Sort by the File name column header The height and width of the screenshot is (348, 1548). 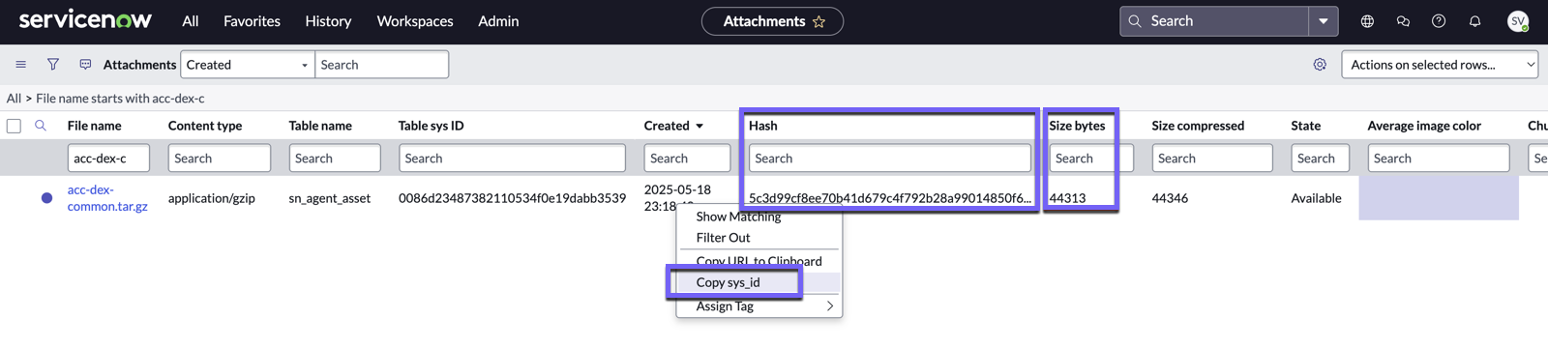pos(94,126)
